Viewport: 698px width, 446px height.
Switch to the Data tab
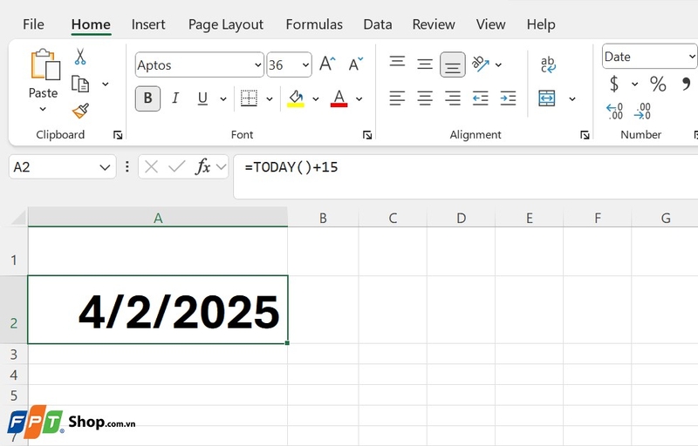[x=378, y=24]
